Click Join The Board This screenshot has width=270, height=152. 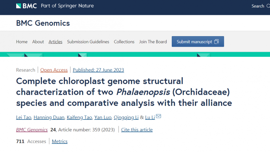click(153, 42)
